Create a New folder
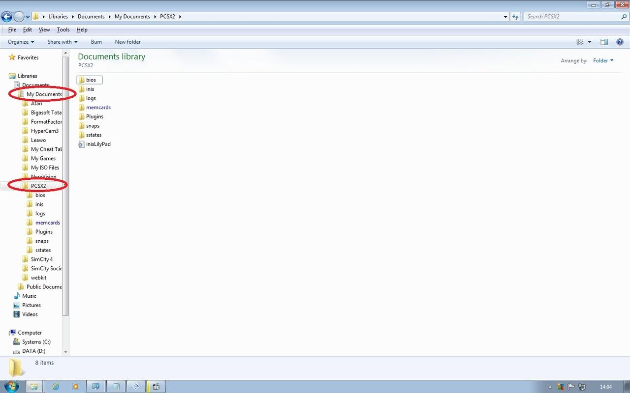The image size is (630, 393). 127,42
